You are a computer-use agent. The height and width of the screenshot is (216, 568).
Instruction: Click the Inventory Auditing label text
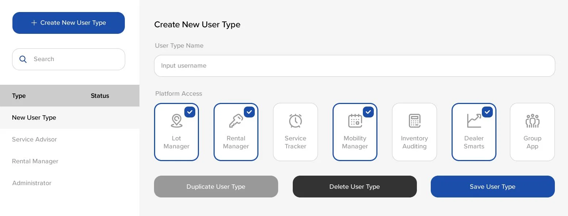coord(414,142)
